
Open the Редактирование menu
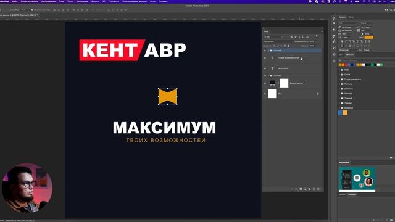coord(29,1)
